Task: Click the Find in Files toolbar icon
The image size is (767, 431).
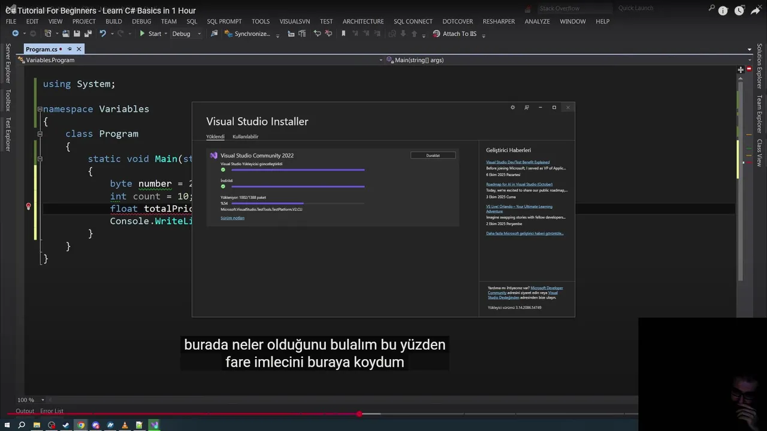Action: [215, 34]
